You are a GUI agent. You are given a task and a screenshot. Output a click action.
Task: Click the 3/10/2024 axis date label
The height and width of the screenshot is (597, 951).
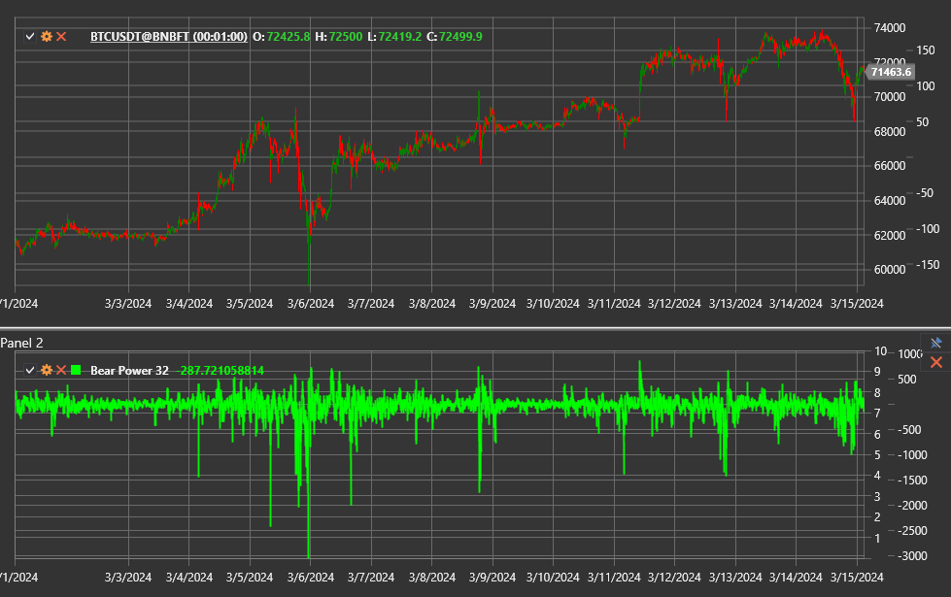(x=554, y=304)
